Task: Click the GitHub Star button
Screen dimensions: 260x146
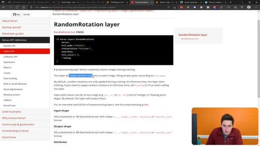Action: coord(17,15)
